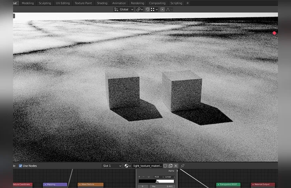The width and height of the screenshot is (291, 188).
Task: Add a new workspace with plus icon
Action: 188,3
